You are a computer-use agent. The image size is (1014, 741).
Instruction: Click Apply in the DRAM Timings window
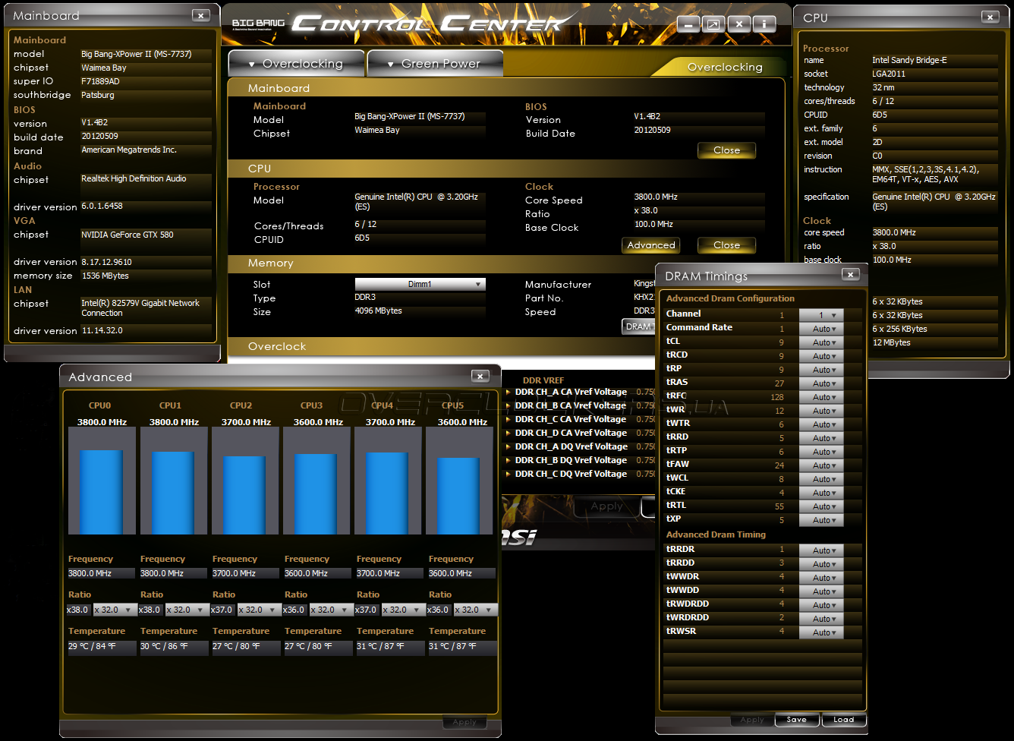click(752, 720)
